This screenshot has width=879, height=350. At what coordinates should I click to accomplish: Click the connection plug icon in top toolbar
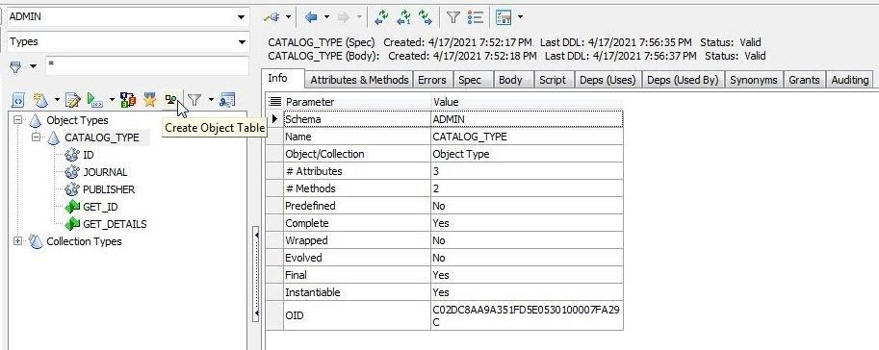[x=271, y=17]
